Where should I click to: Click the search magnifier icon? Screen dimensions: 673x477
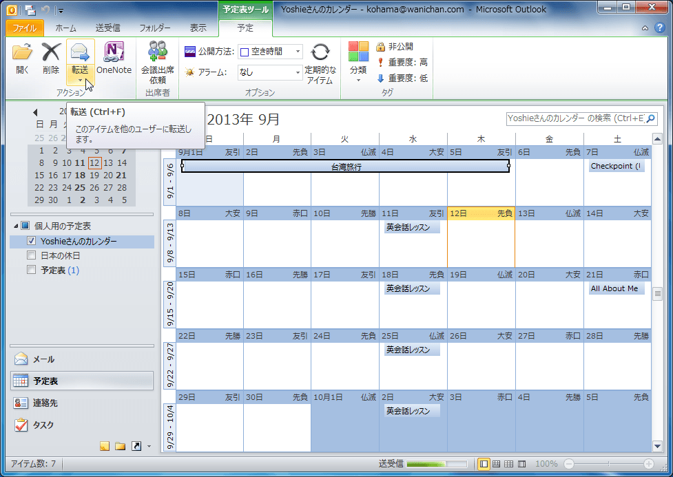(651, 118)
